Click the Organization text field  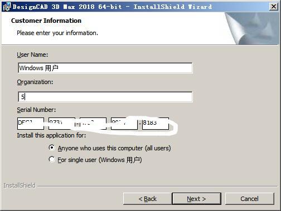pos(105,97)
